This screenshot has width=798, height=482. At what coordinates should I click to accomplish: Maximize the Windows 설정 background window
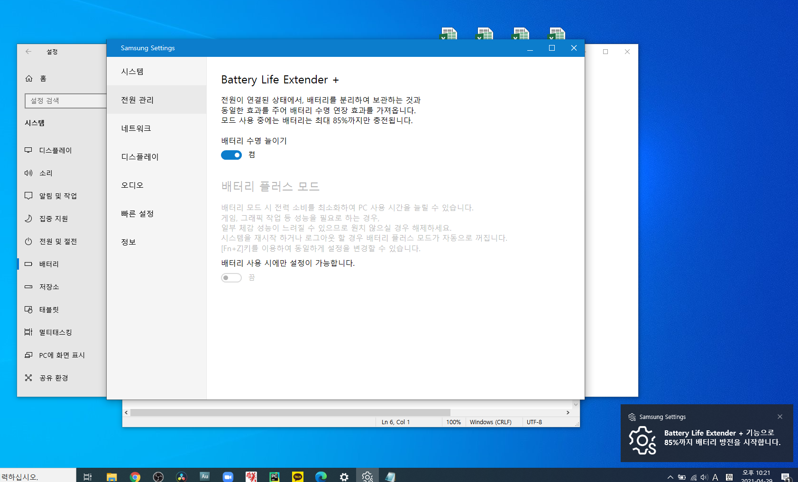point(605,52)
